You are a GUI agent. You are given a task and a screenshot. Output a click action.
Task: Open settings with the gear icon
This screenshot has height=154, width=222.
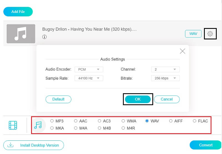(x=210, y=34)
